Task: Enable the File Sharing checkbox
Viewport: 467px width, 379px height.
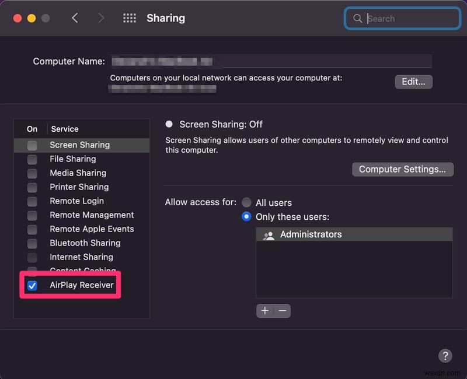Action: (x=33, y=159)
